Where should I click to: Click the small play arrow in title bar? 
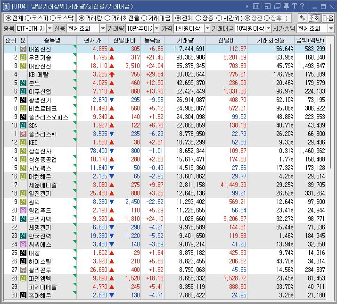click(247, 7)
